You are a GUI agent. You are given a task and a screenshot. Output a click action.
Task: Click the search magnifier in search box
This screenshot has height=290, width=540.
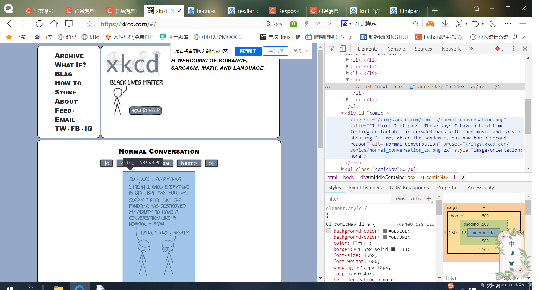pos(416,24)
